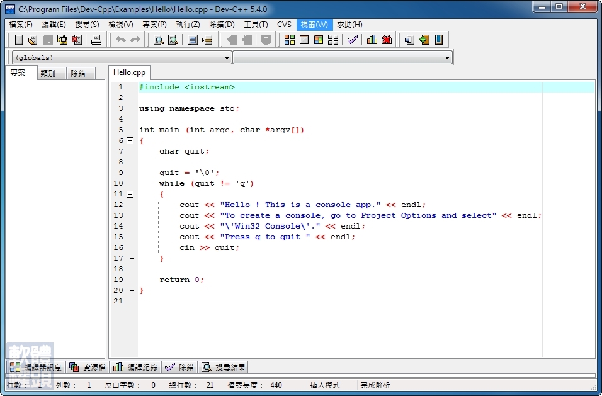Click the Go to line arrow icon
Screen dimensions: 602x396
207,40
